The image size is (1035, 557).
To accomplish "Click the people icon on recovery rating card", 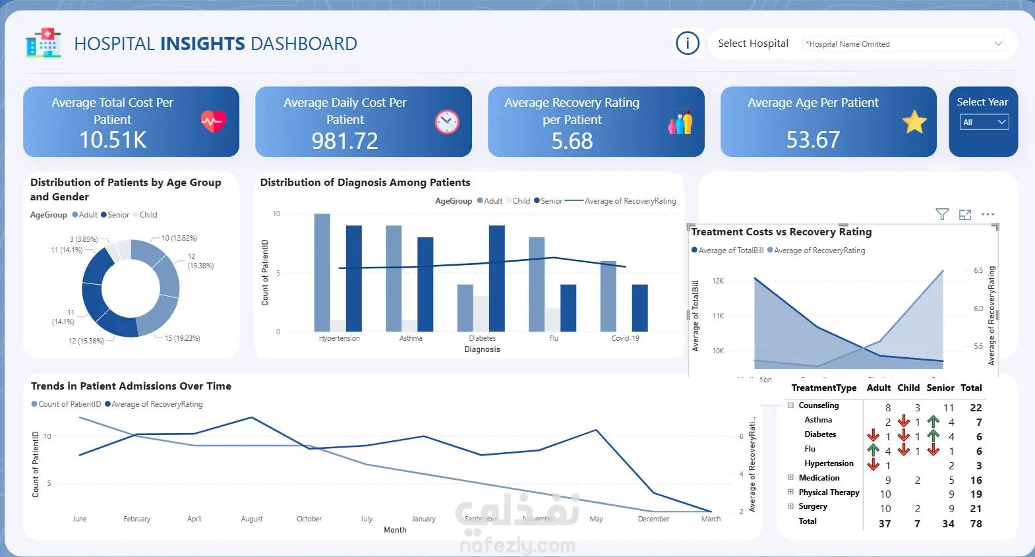I will pos(680,122).
